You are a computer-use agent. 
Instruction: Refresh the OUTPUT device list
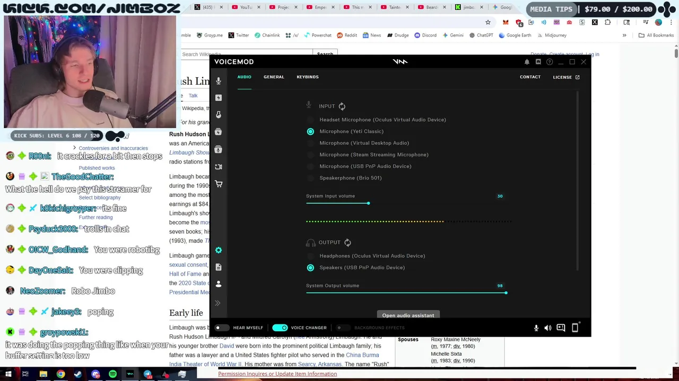click(x=347, y=242)
